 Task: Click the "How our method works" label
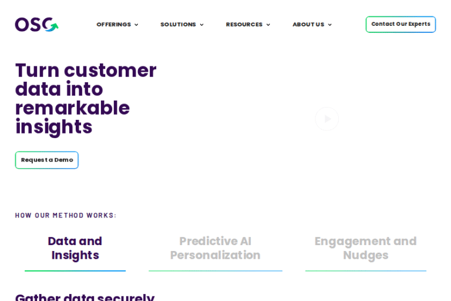66,215
